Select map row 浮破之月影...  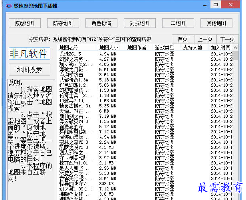146,69
